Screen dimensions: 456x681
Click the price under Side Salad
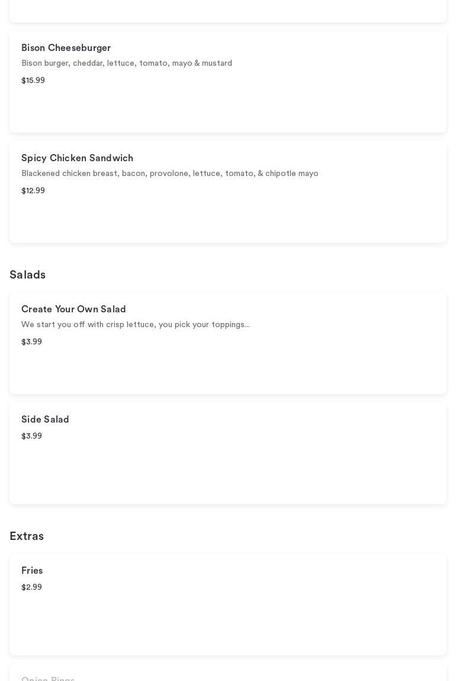pos(32,436)
